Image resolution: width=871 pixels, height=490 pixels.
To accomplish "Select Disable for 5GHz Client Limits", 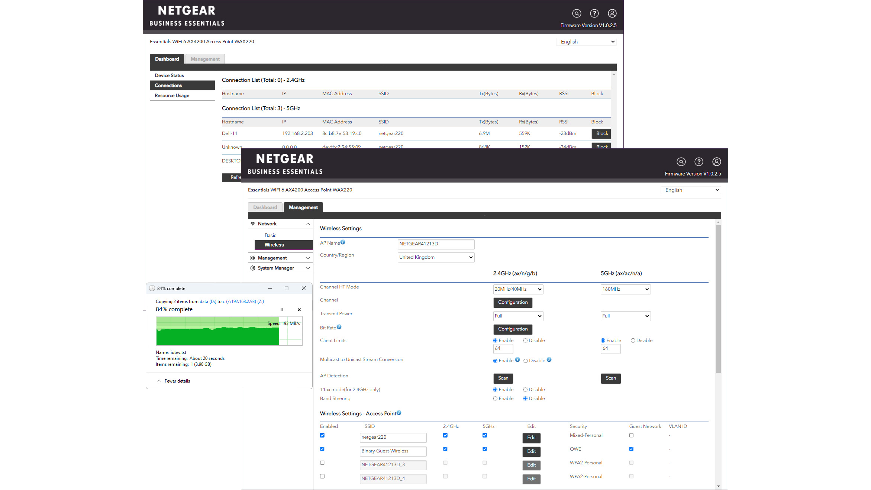I will (633, 341).
